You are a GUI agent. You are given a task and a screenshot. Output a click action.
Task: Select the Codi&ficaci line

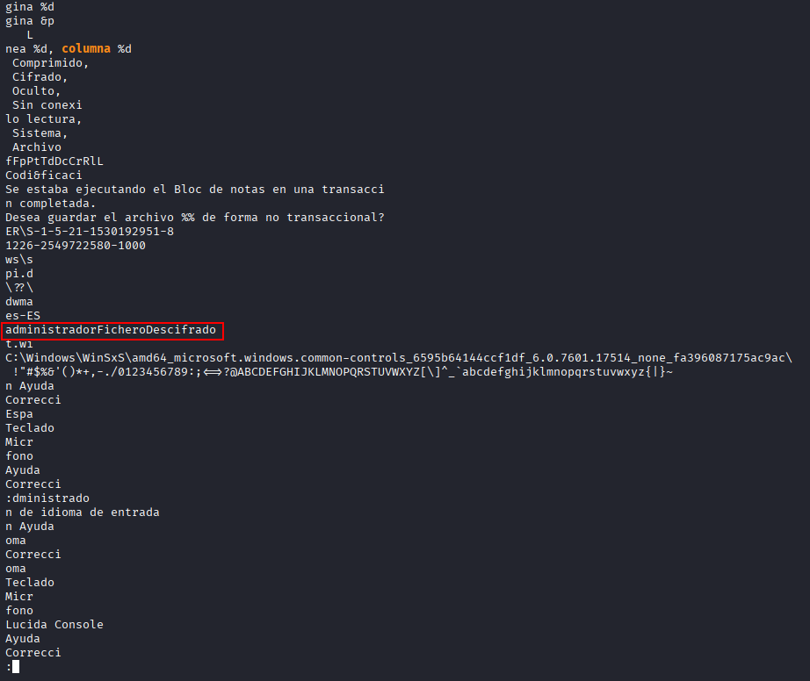(x=44, y=176)
